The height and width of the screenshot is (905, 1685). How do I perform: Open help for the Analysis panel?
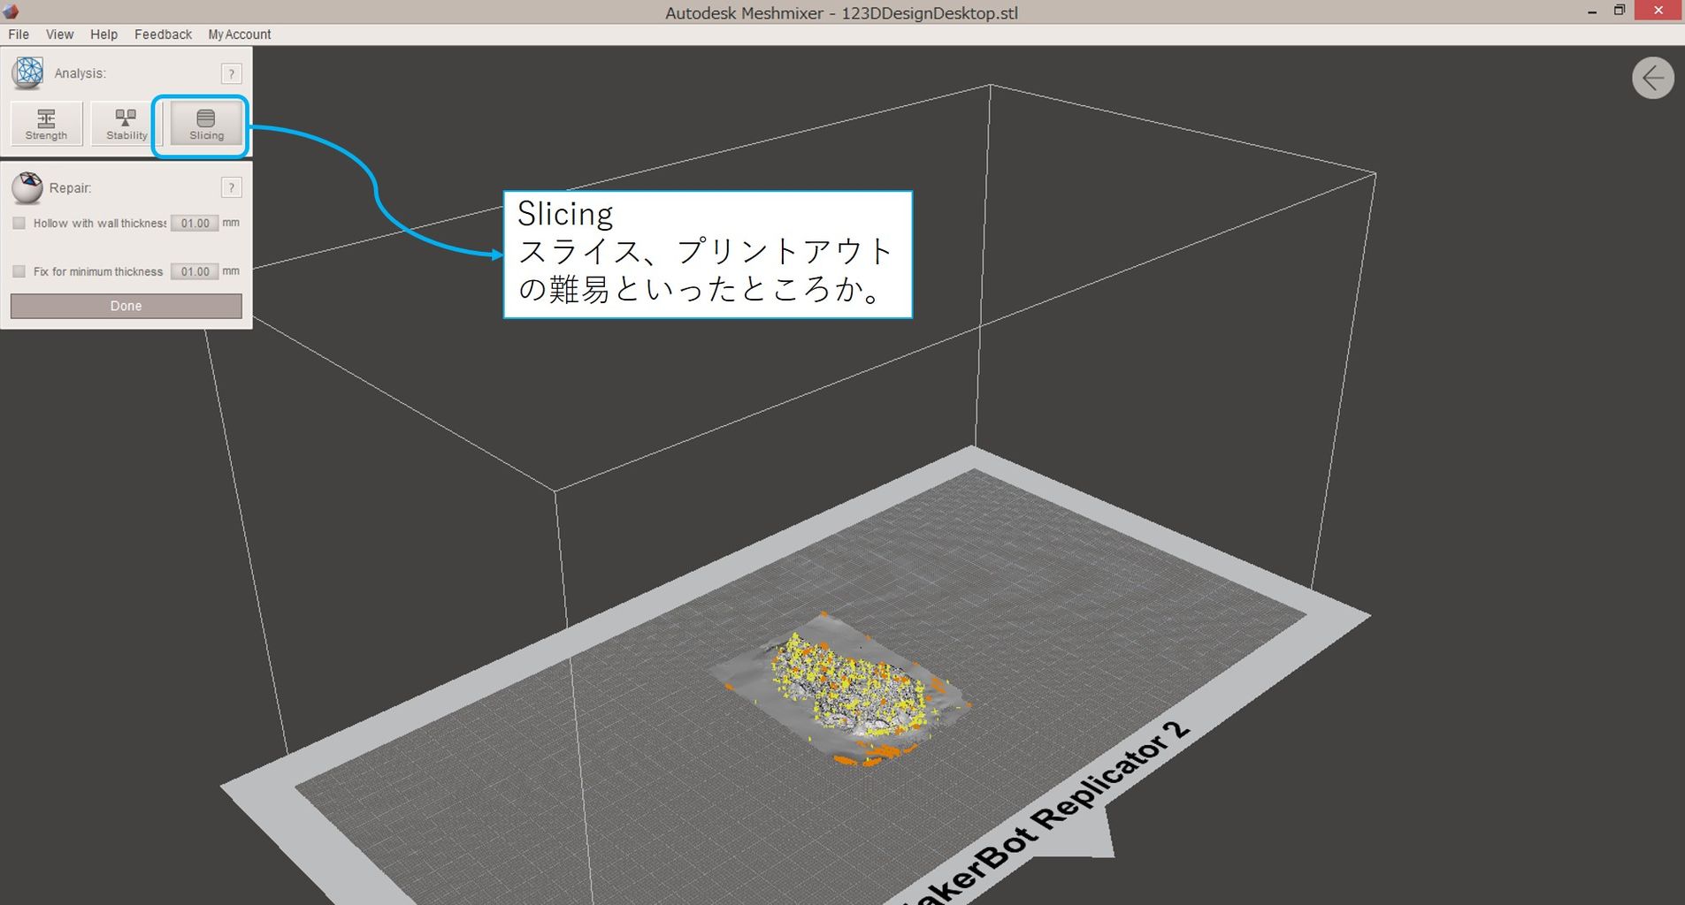(x=231, y=73)
